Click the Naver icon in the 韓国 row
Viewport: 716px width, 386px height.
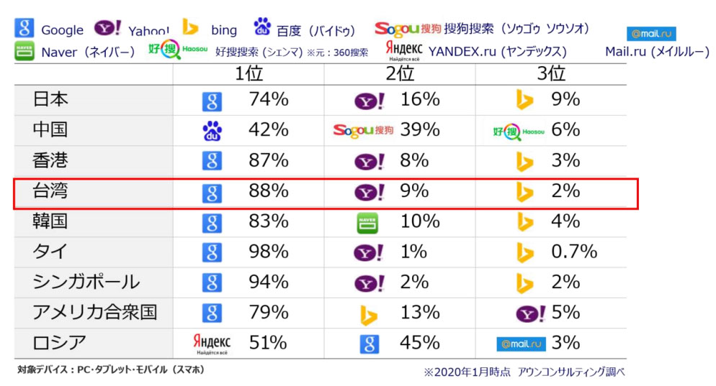click(x=367, y=223)
